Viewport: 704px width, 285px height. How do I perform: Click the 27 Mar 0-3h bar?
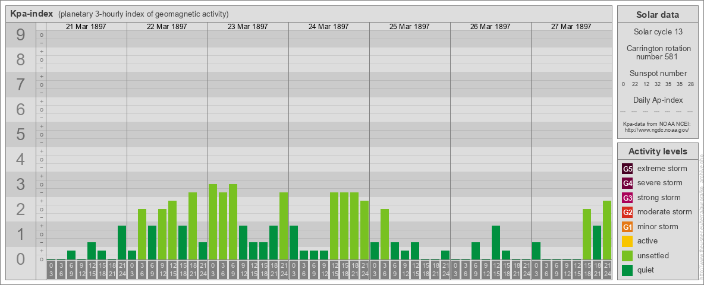point(536,251)
